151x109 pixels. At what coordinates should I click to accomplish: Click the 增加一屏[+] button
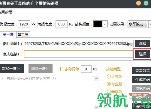coord(12,68)
